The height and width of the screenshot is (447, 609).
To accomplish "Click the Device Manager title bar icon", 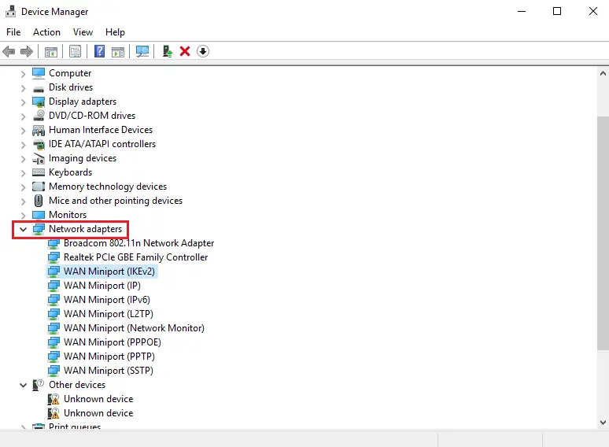I will [10, 11].
